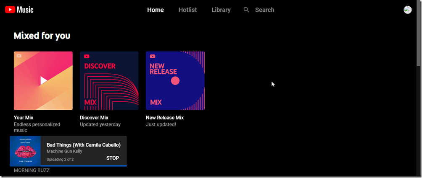Image resolution: width=422 pixels, height=178 pixels.
Task: Click the upload progress bar
Action: pyautogui.click(x=84, y=166)
